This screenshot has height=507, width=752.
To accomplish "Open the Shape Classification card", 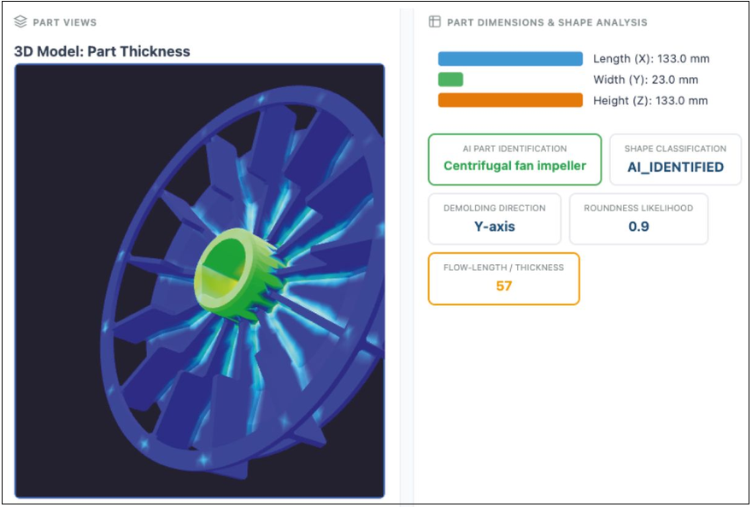I will pos(675,159).
